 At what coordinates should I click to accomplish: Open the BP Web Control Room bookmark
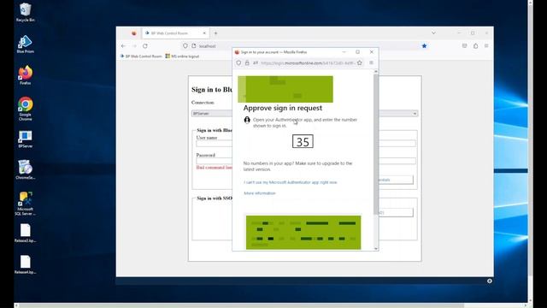[141, 56]
